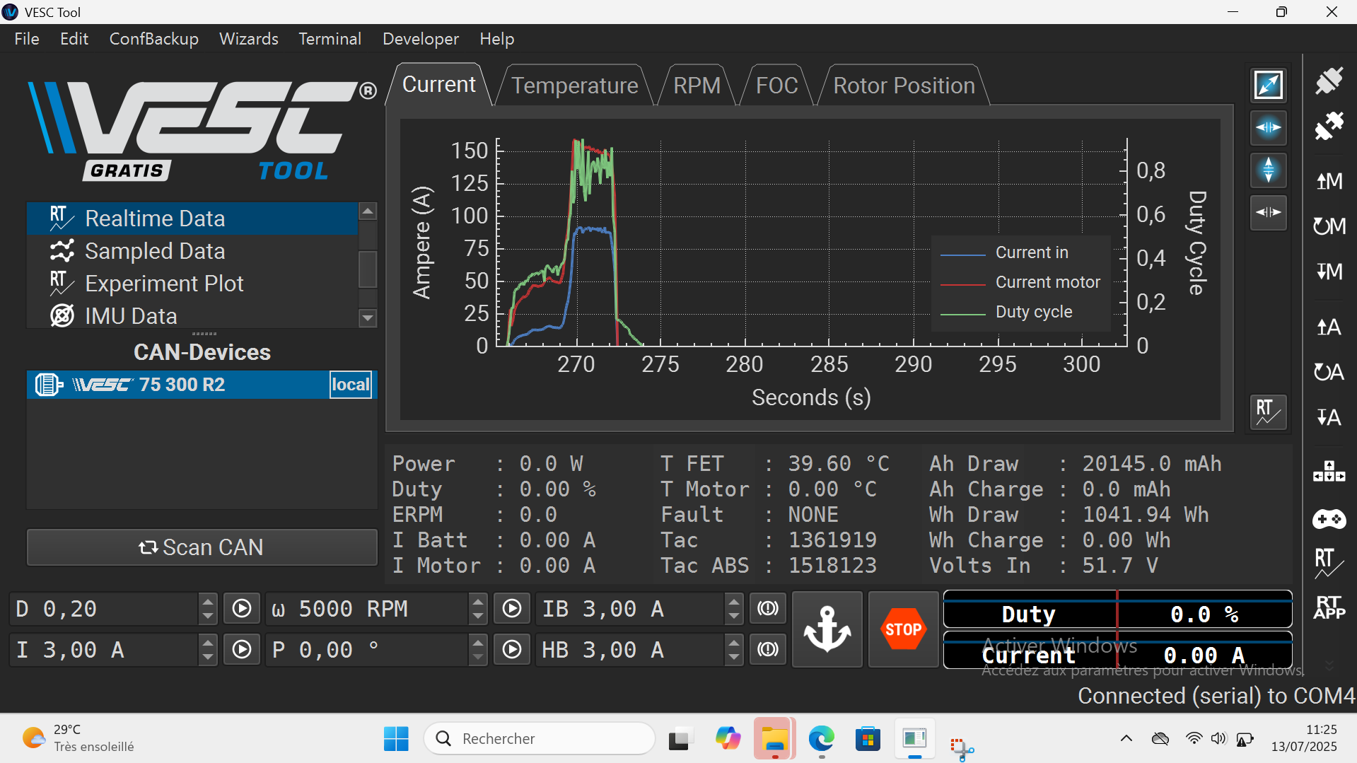Click the anchor brake icon
This screenshot has width=1357, height=763.
tap(827, 629)
